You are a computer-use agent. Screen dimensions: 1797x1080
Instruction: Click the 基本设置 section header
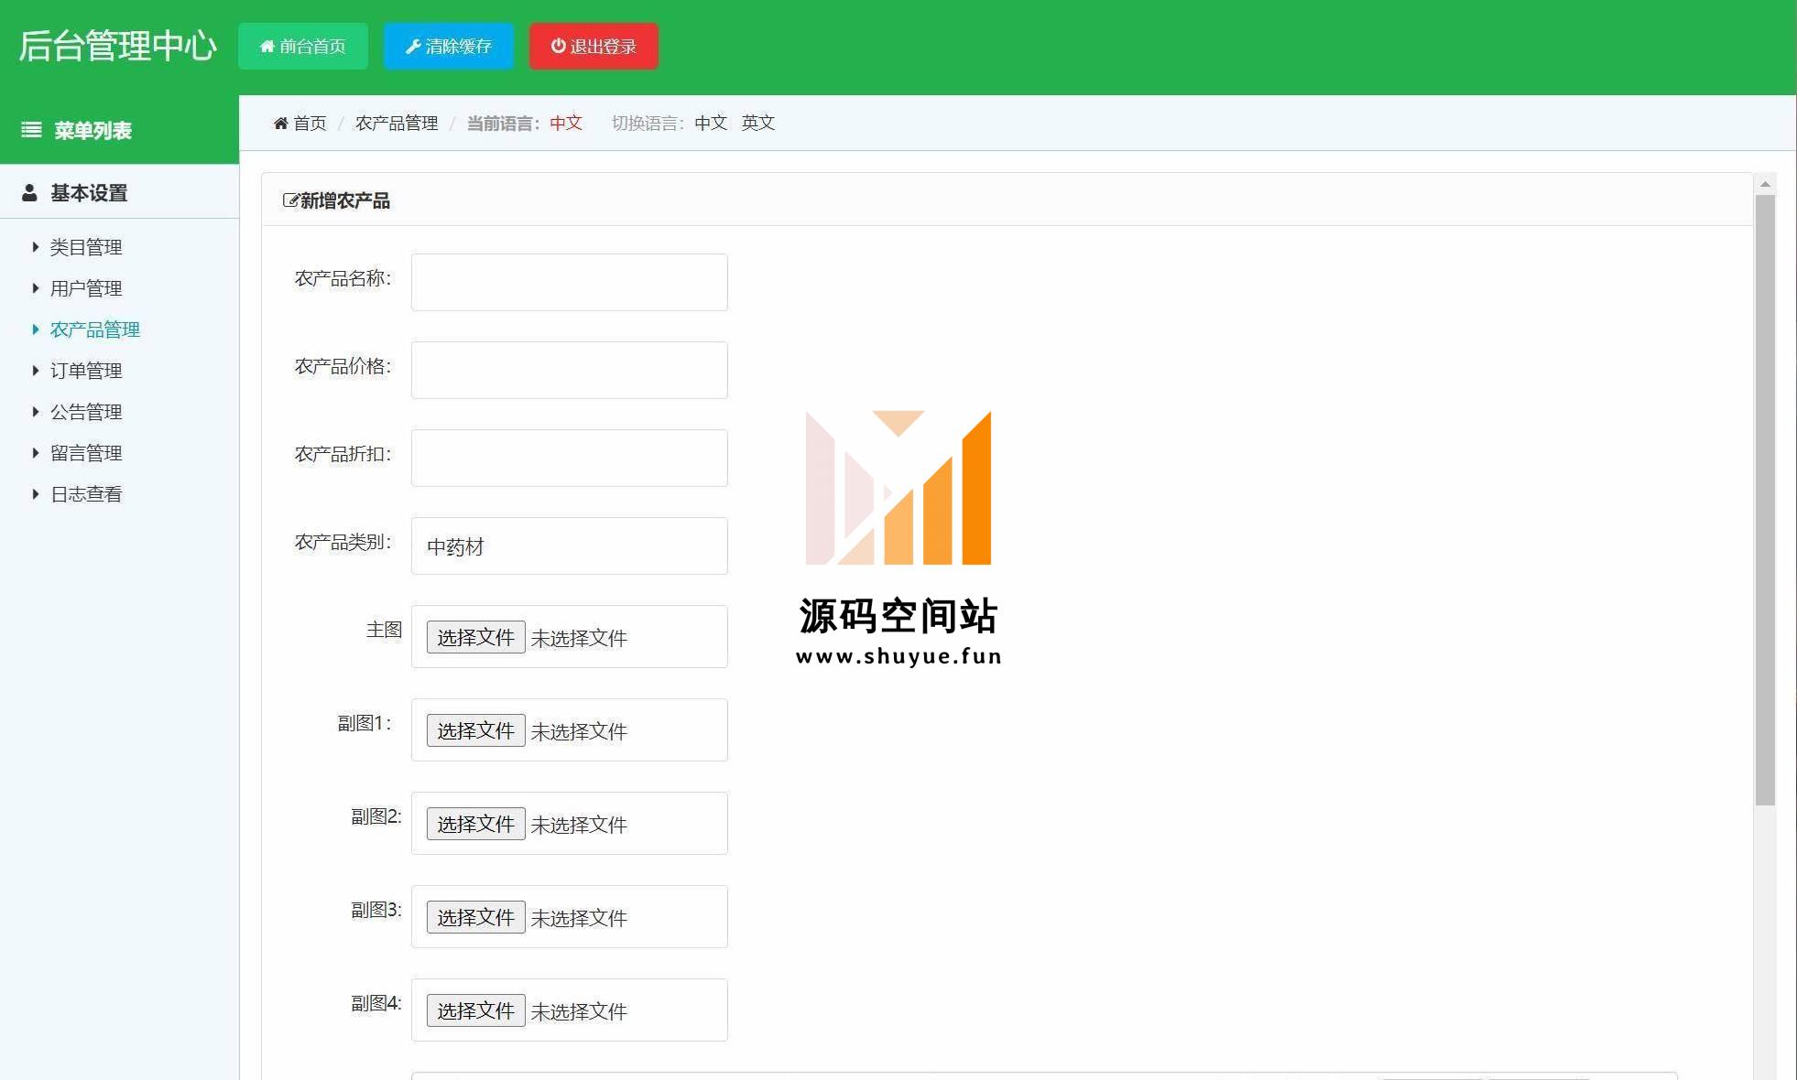click(x=119, y=192)
